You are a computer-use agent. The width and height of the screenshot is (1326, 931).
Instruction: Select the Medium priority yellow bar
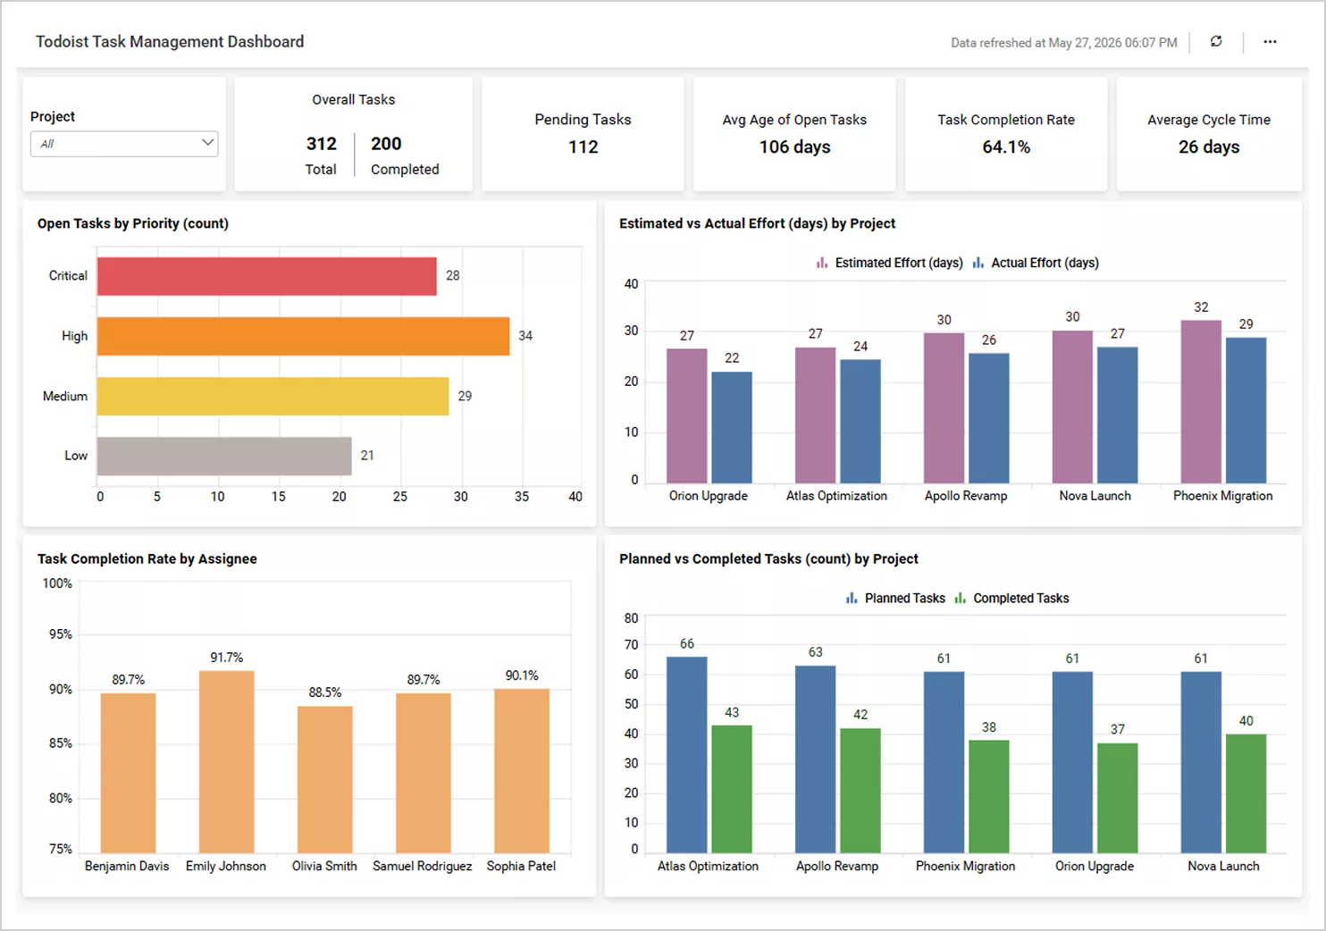(x=273, y=396)
